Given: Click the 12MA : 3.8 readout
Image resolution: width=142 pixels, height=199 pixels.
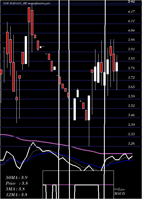Looking at the screenshot, I should tap(16, 194).
